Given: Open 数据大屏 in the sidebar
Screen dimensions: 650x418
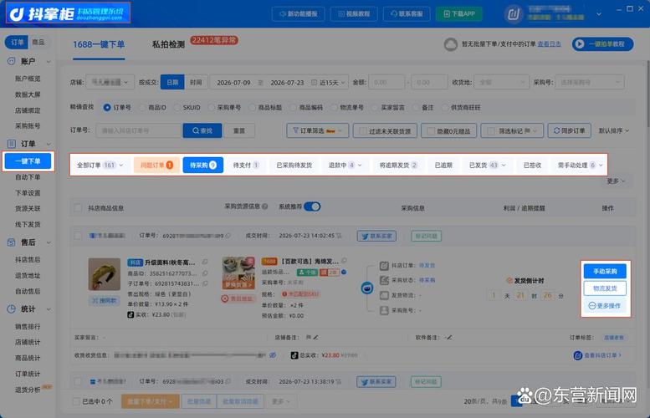Looking at the screenshot, I should coord(28,94).
